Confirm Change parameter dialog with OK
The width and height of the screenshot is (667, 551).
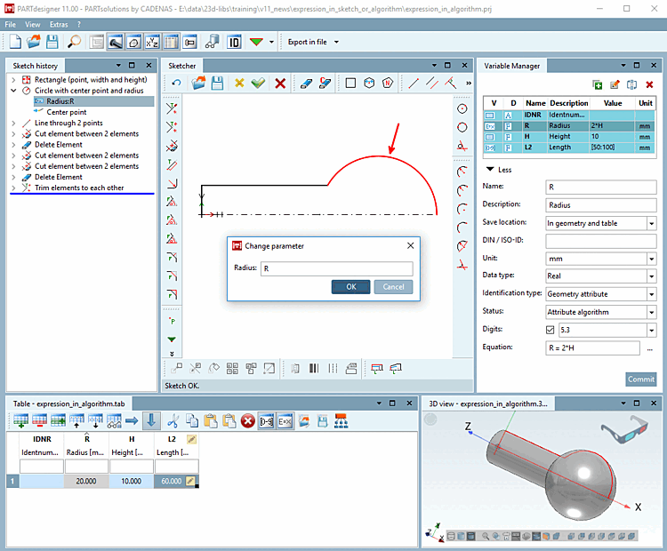(350, 286)
